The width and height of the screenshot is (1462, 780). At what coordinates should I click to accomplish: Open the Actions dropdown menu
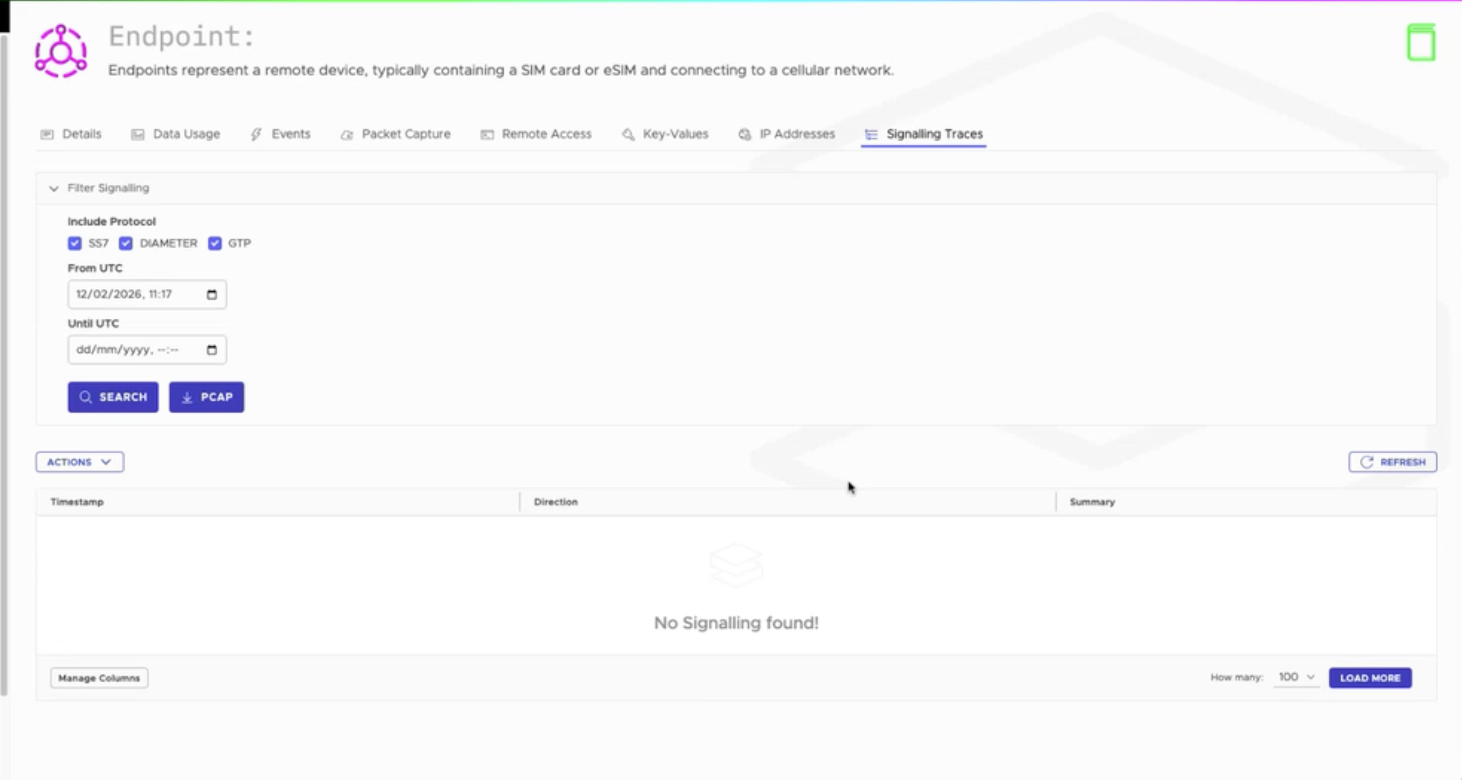pos(79,462)
